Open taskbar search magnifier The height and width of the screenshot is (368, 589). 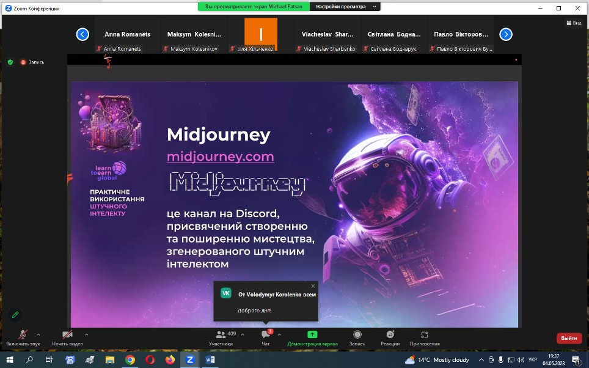[x=29, y=359]
